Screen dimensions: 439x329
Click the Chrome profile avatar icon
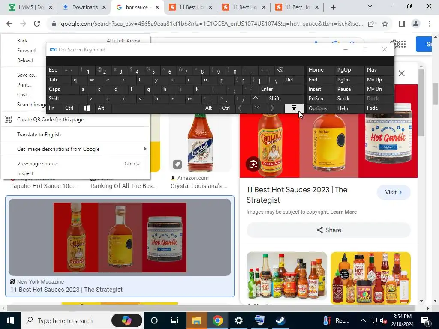[x=416, y=24]
